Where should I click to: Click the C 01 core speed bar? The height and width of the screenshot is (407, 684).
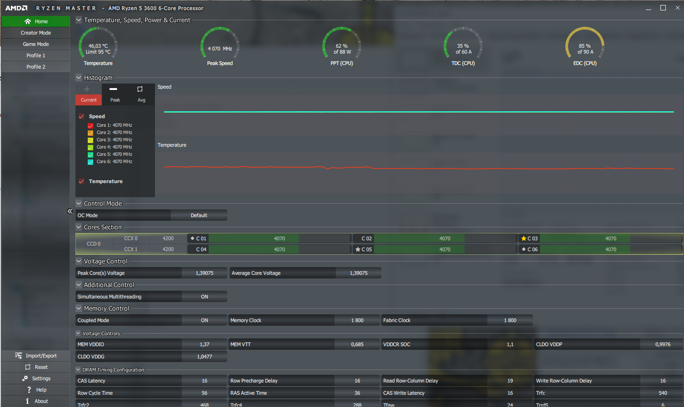coord(280,238)
